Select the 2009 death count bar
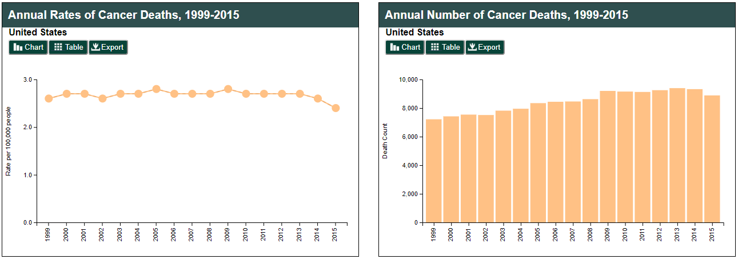This screenshot has width=738, height=259. pos(608,157)
